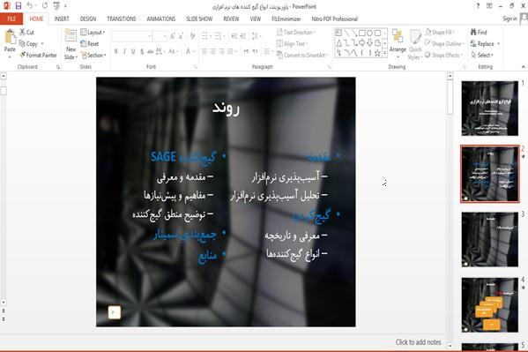This screenshot has width=528, height=352.
Task: Open the font size dropdown
Action: (160, 36)
